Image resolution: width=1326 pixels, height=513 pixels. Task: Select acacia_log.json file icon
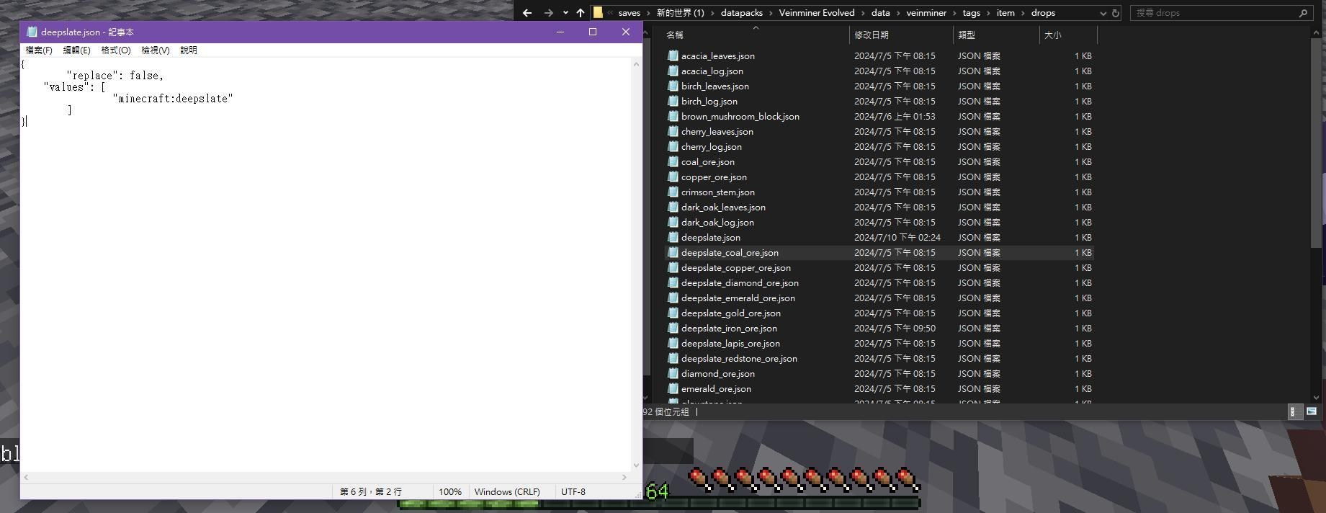673,71
